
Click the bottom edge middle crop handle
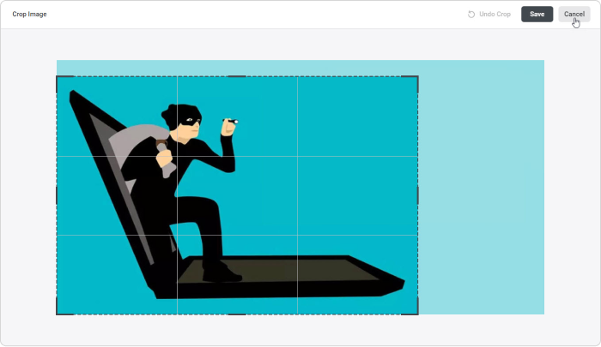237,314
